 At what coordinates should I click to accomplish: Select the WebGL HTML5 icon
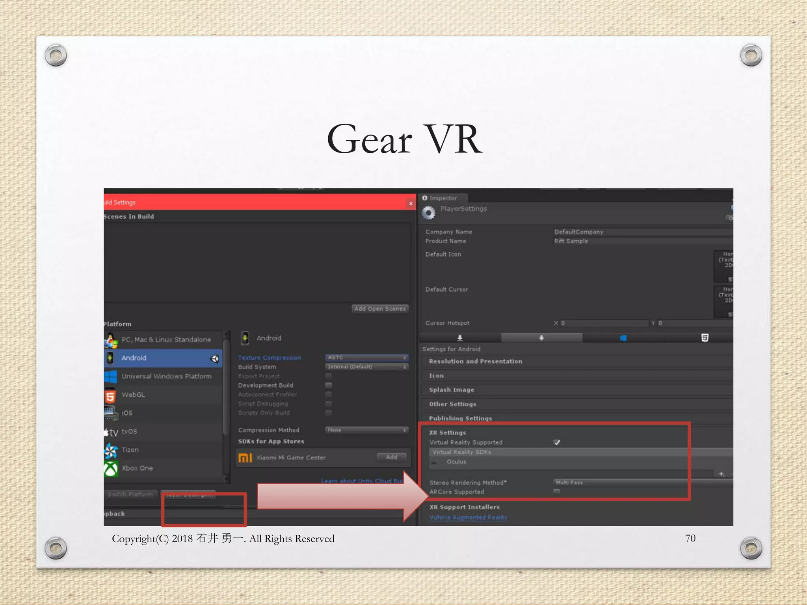(x=110, y=395)
